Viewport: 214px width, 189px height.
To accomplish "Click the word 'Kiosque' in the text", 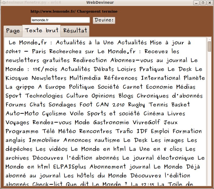I will (17, 78).
